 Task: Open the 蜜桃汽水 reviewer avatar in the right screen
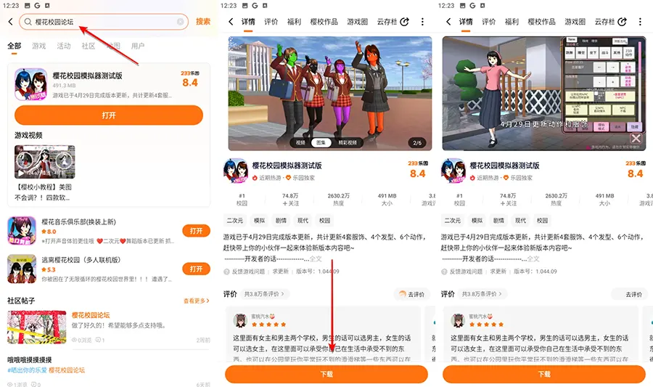point(459,320)
